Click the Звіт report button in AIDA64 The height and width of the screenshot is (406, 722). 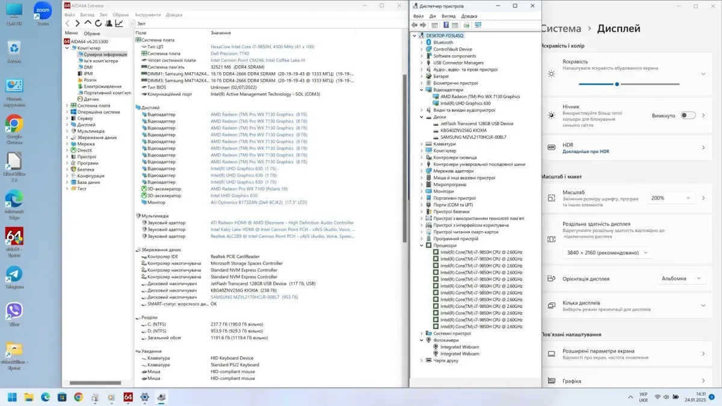pyautogui.click(x=137, y=23)
